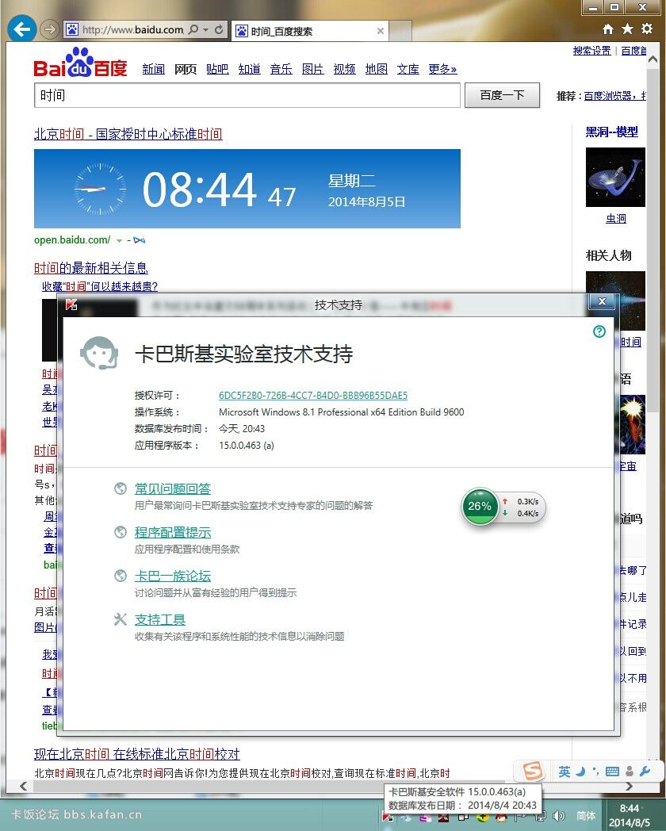
Task: Click the share icon after open.baidu.com
Action: click(140, 240)
